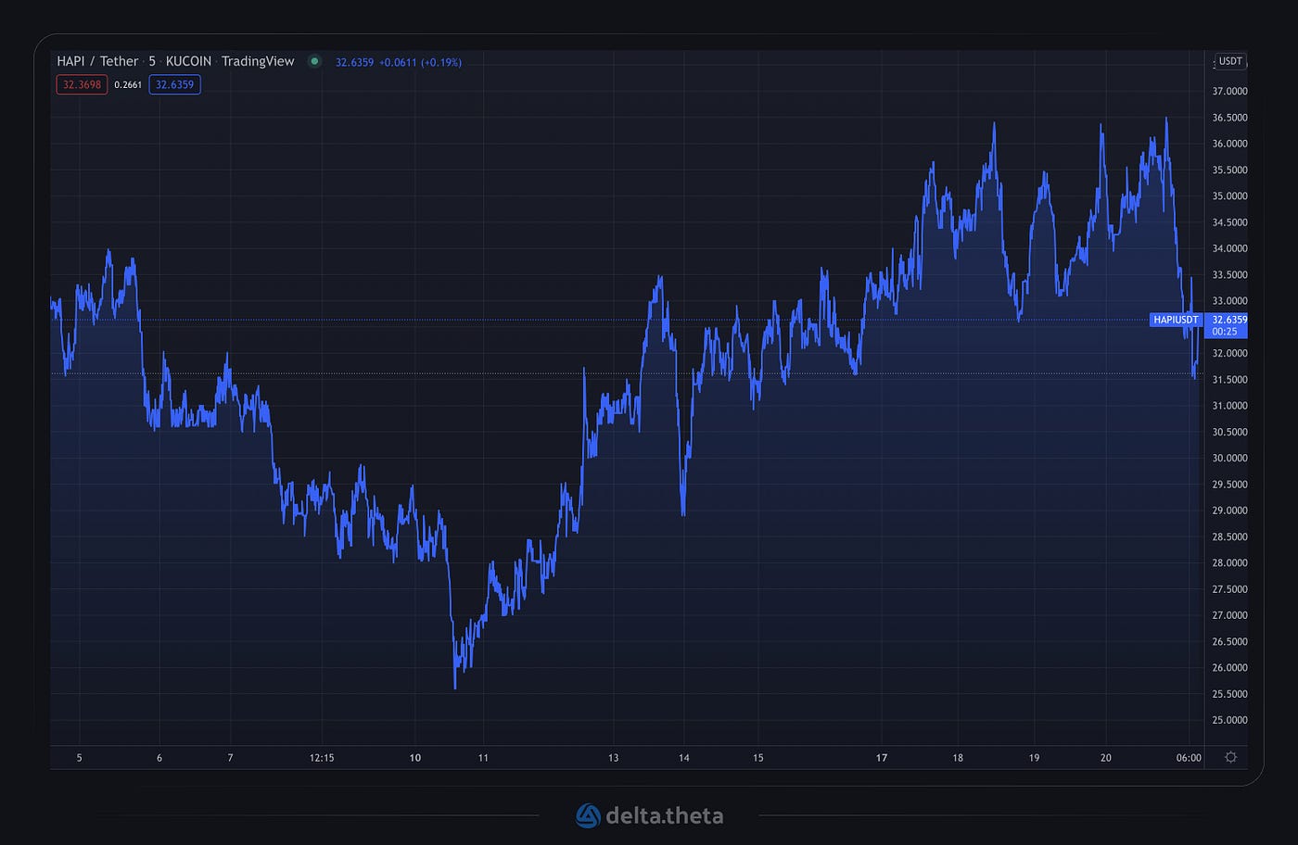Click the 35.0000 price axis label
Viewport: 1298px width, 845px height.
pyautogui.click(x=1229, y=195)
